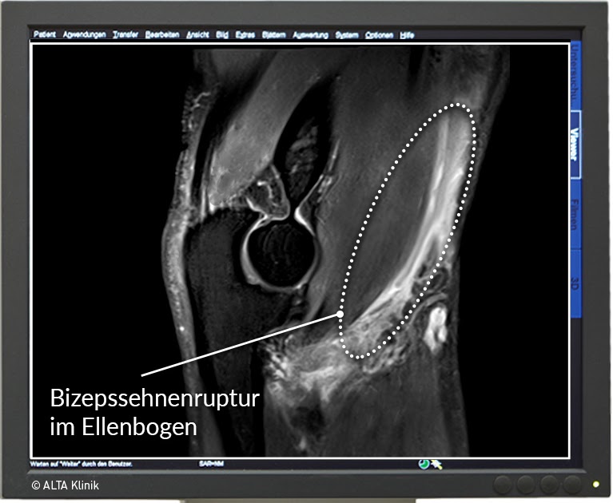
Task: Click the SAR status bar entry
Action: pos(211,464)
